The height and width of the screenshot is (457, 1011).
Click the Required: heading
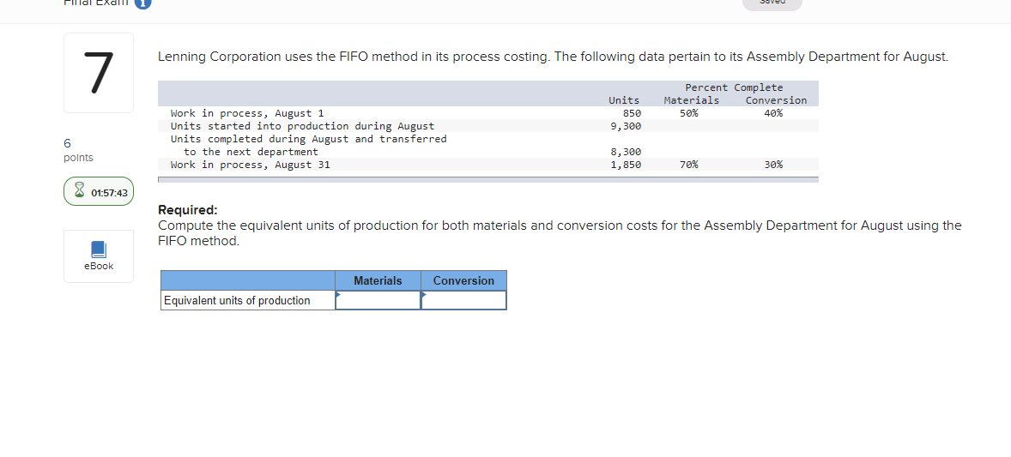coord(188,210)
